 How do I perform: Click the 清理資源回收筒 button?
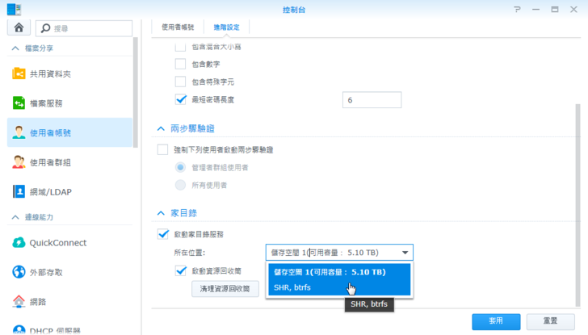pos(225,287)
